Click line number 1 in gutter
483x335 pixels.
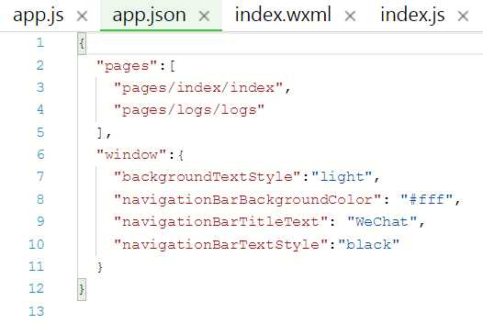click(x=40, y=42)
